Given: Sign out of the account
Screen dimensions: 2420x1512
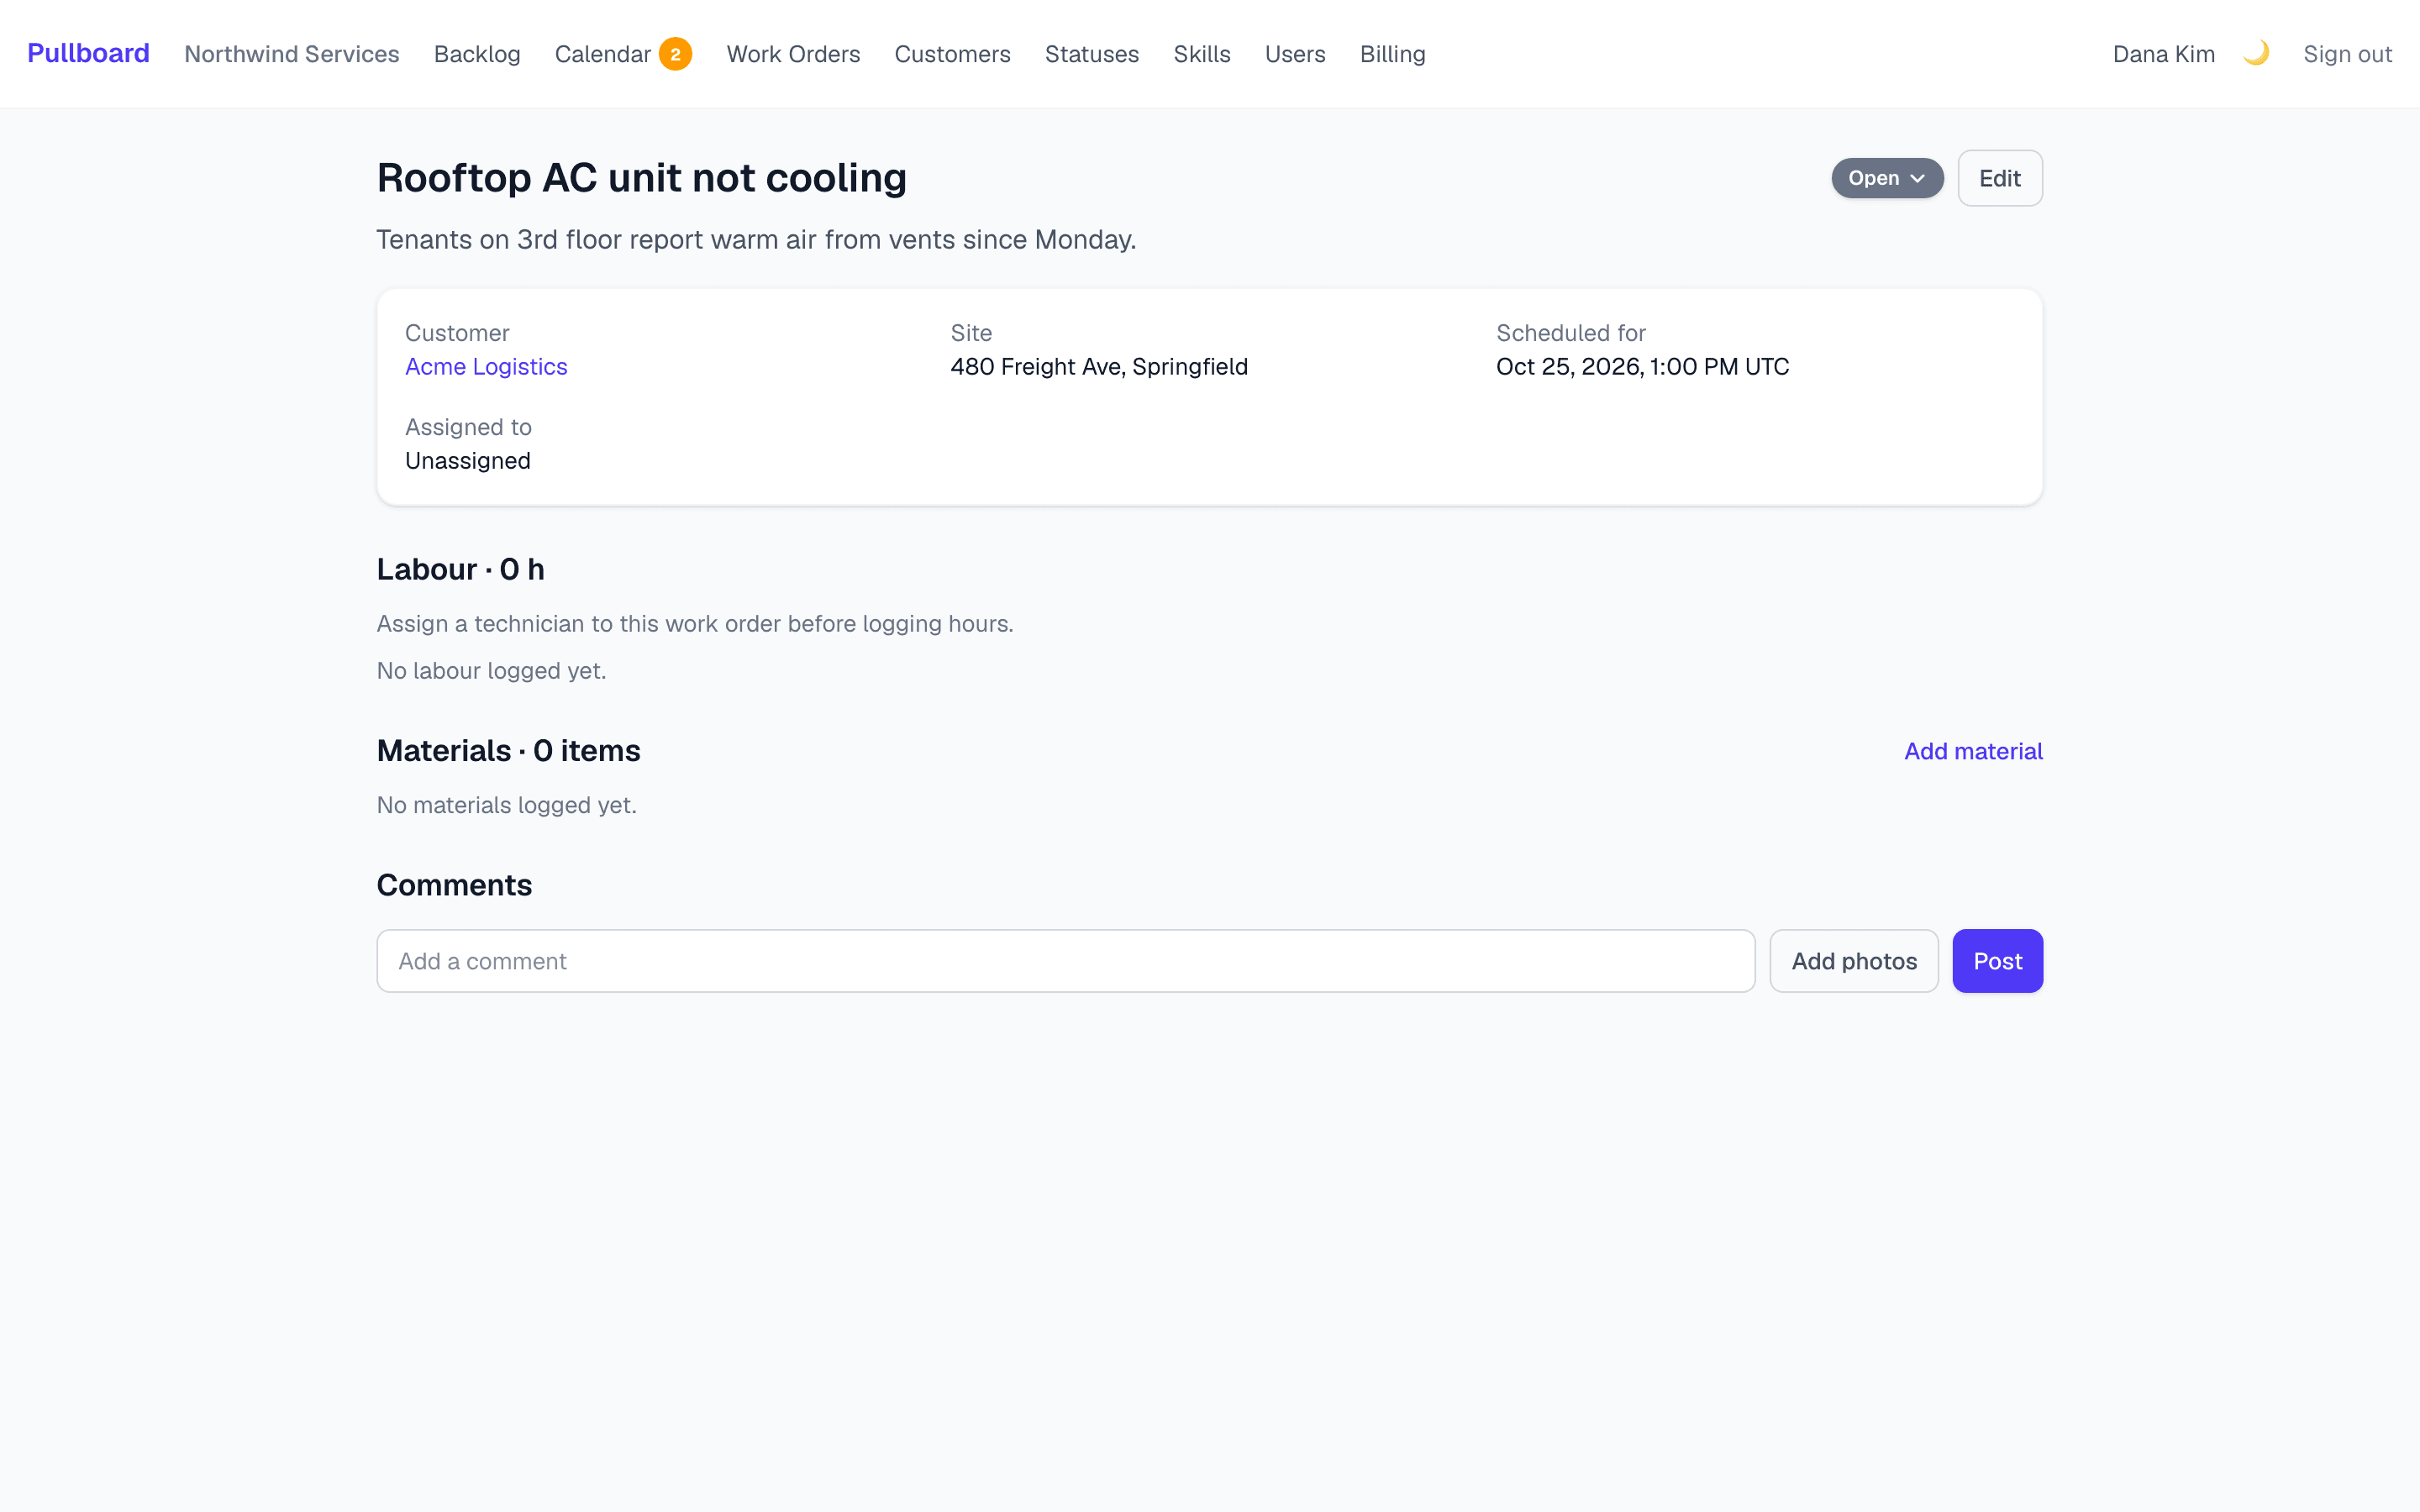Looking at the screenshot, I should 2347,54.
